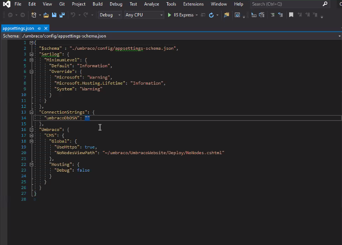Start debugging with the green play icon
Screen dimensions: 342x245
pos(169,15)
